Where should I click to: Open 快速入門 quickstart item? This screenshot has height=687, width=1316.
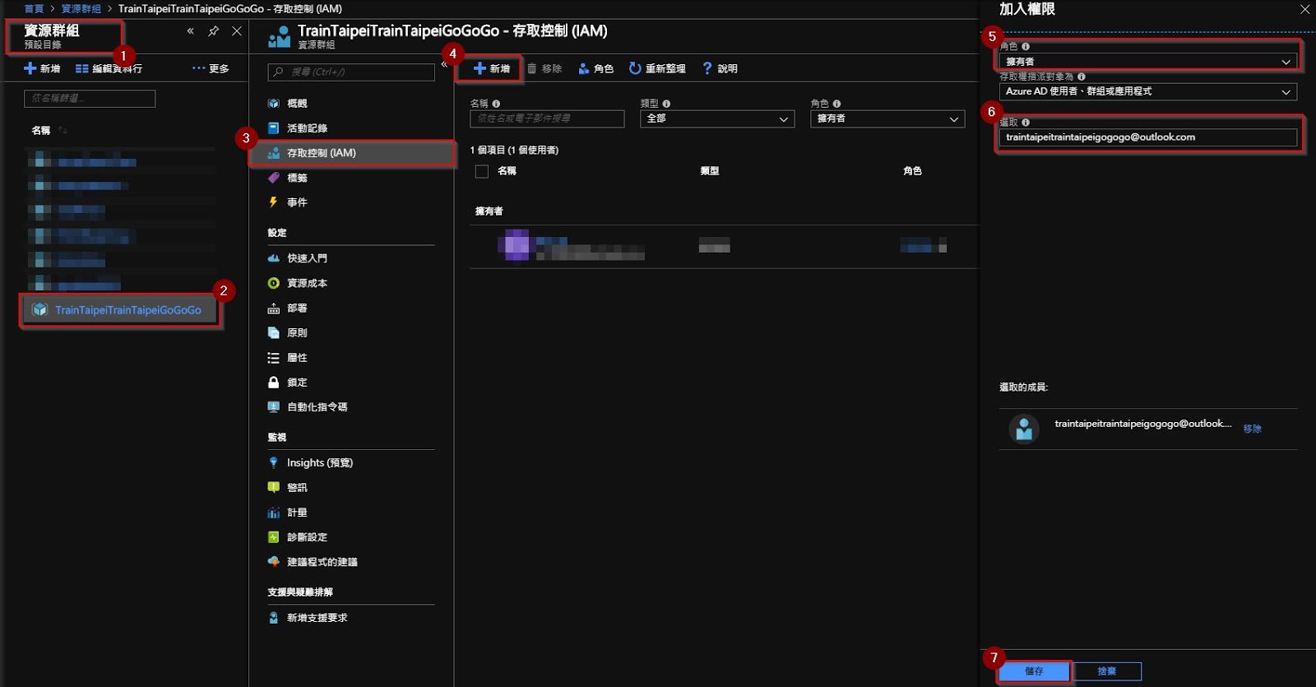307,258
